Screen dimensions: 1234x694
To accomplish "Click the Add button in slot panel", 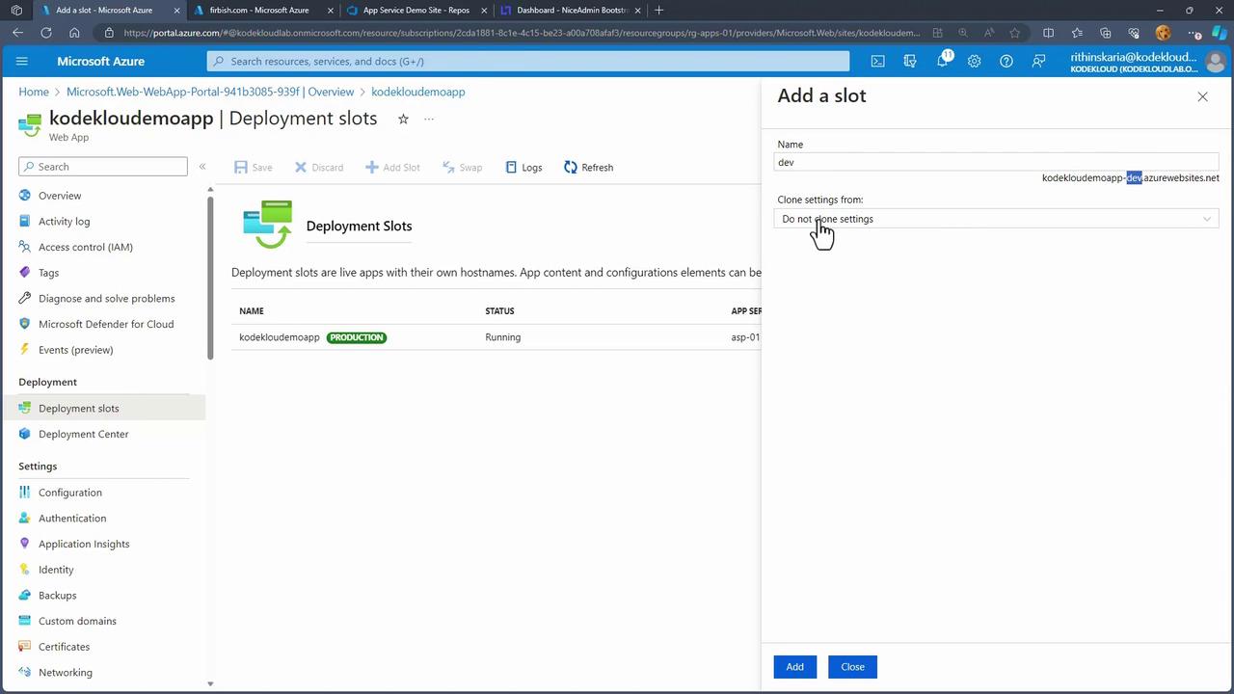I will (794, 667).
